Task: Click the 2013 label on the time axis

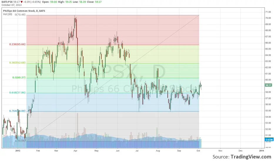Action: click(x=18, y=151)
